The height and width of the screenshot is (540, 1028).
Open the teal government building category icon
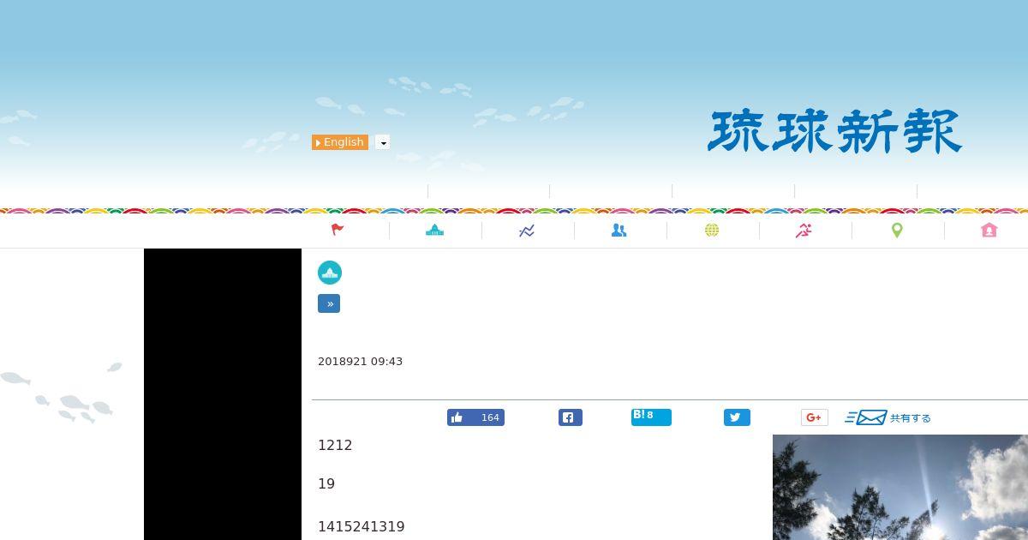click(x=435, y=230)
